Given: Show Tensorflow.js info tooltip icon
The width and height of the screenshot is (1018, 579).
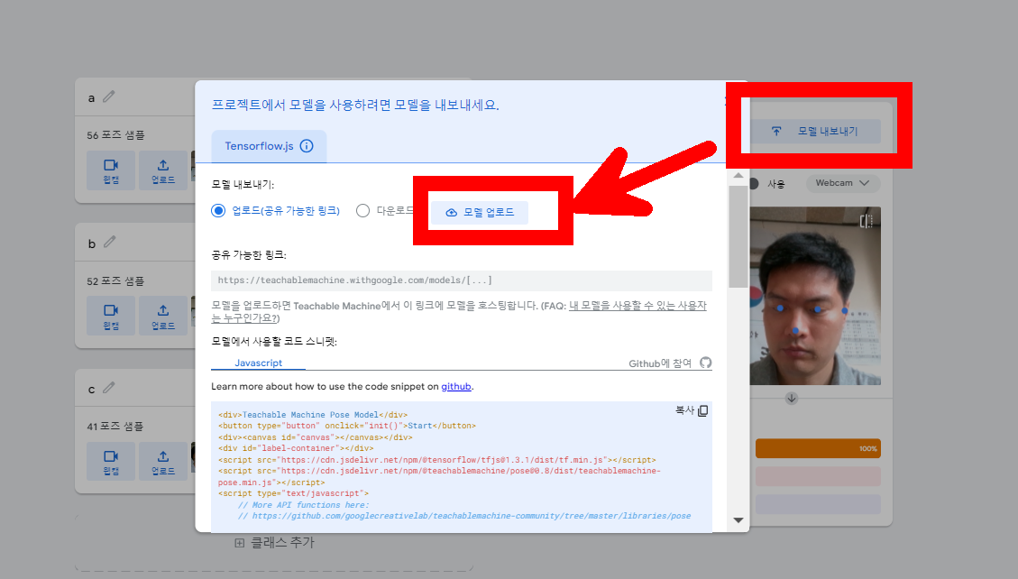Looking at the screenshot, I should pos(307,146).
